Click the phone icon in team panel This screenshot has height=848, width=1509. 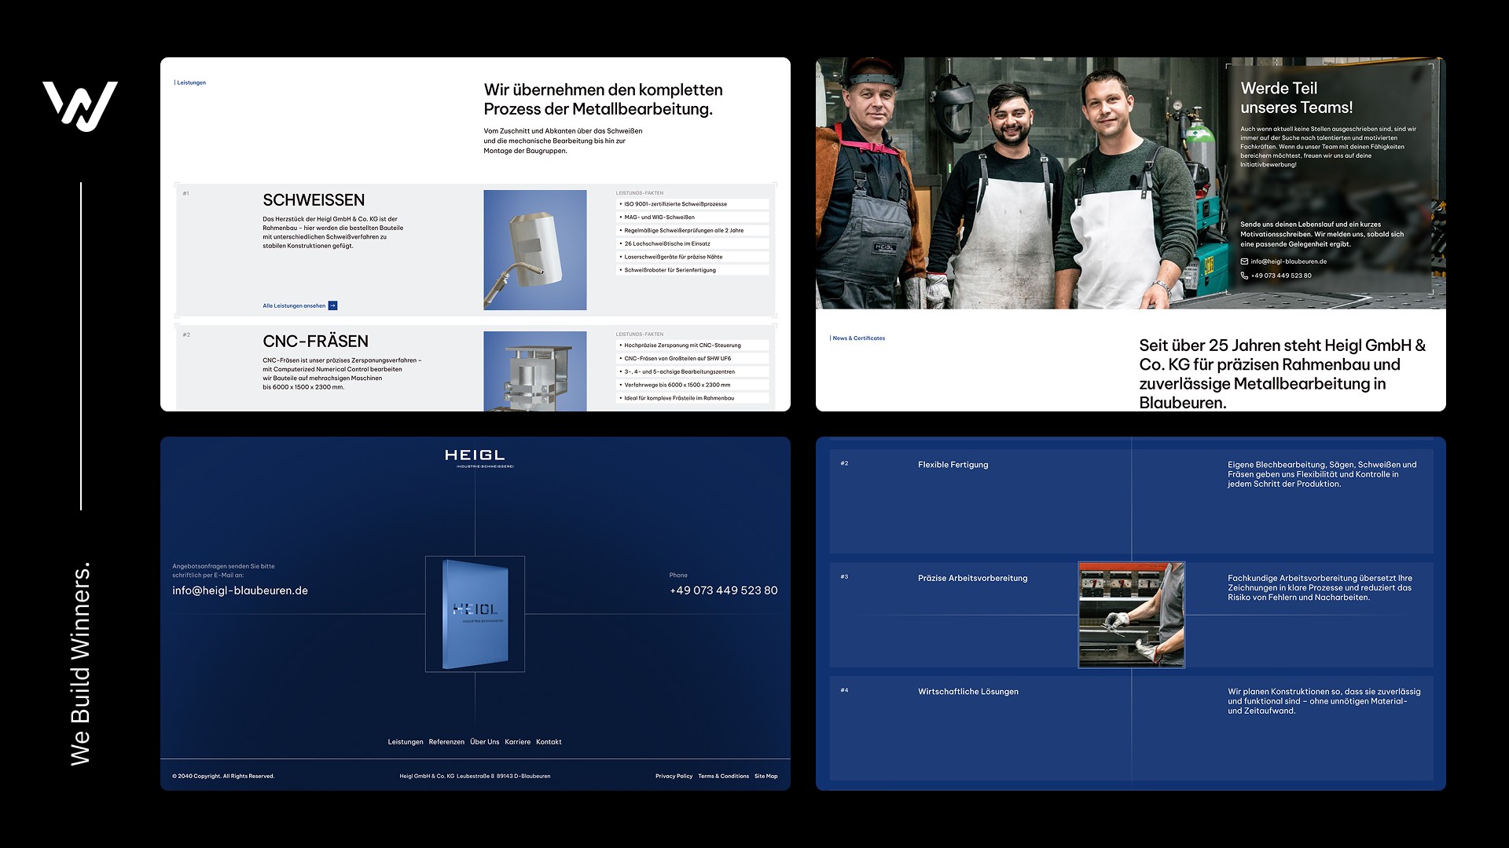pyautogui.click(x=1244, y=276)
